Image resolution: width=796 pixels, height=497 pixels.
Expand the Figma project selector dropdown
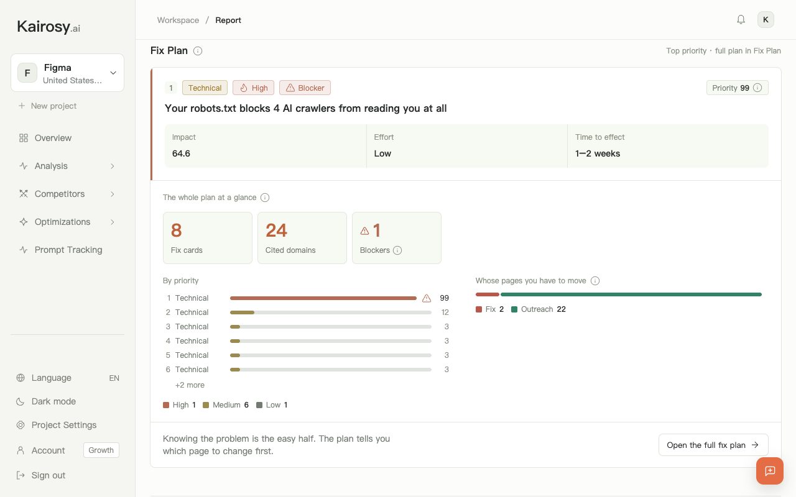tap(67, 73)
